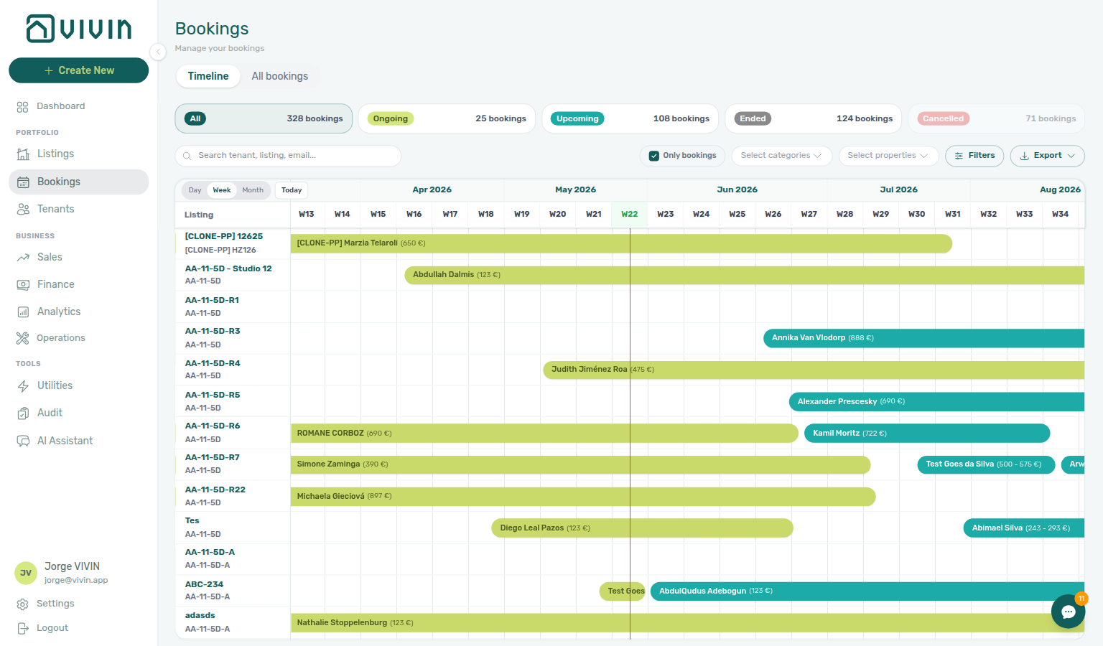Filter by Upcoming 108 bookings
This screenshot has width=1103, height=646.
(x=630, y=118)
